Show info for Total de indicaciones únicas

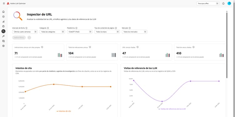90,47
